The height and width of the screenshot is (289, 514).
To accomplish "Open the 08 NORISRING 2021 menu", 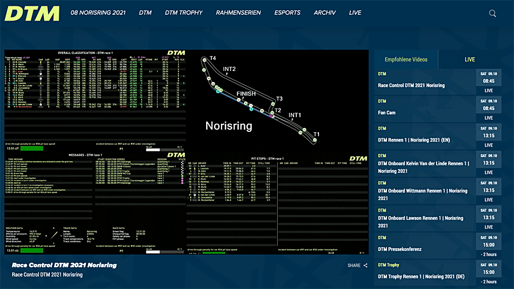I will point(98,13).
